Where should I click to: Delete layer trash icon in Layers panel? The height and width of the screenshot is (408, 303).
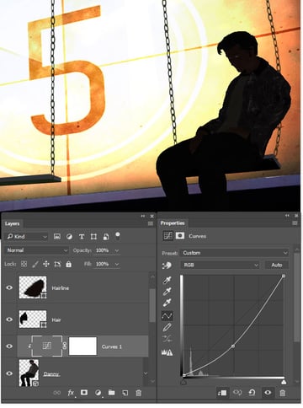(139, 393)
